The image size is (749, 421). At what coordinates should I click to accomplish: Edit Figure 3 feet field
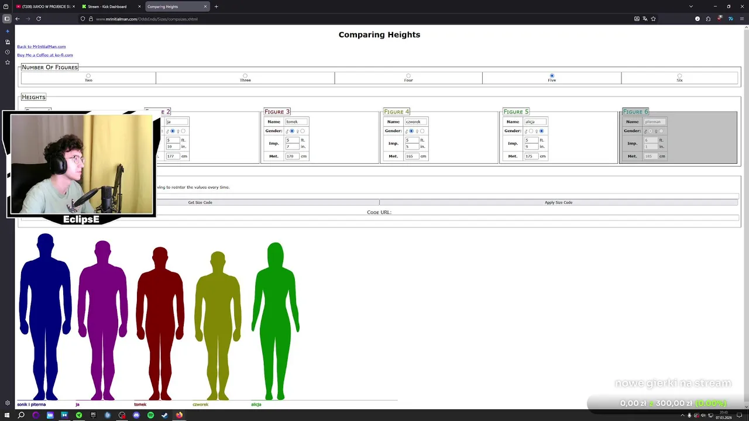(x=292, y=140)
